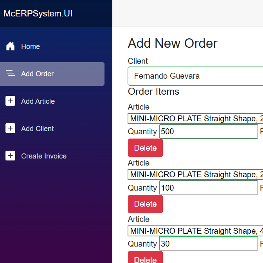The image size is (263, 263).
Task: Expand Article dropdown above quantity 30
Action: (x=196, y=231)
